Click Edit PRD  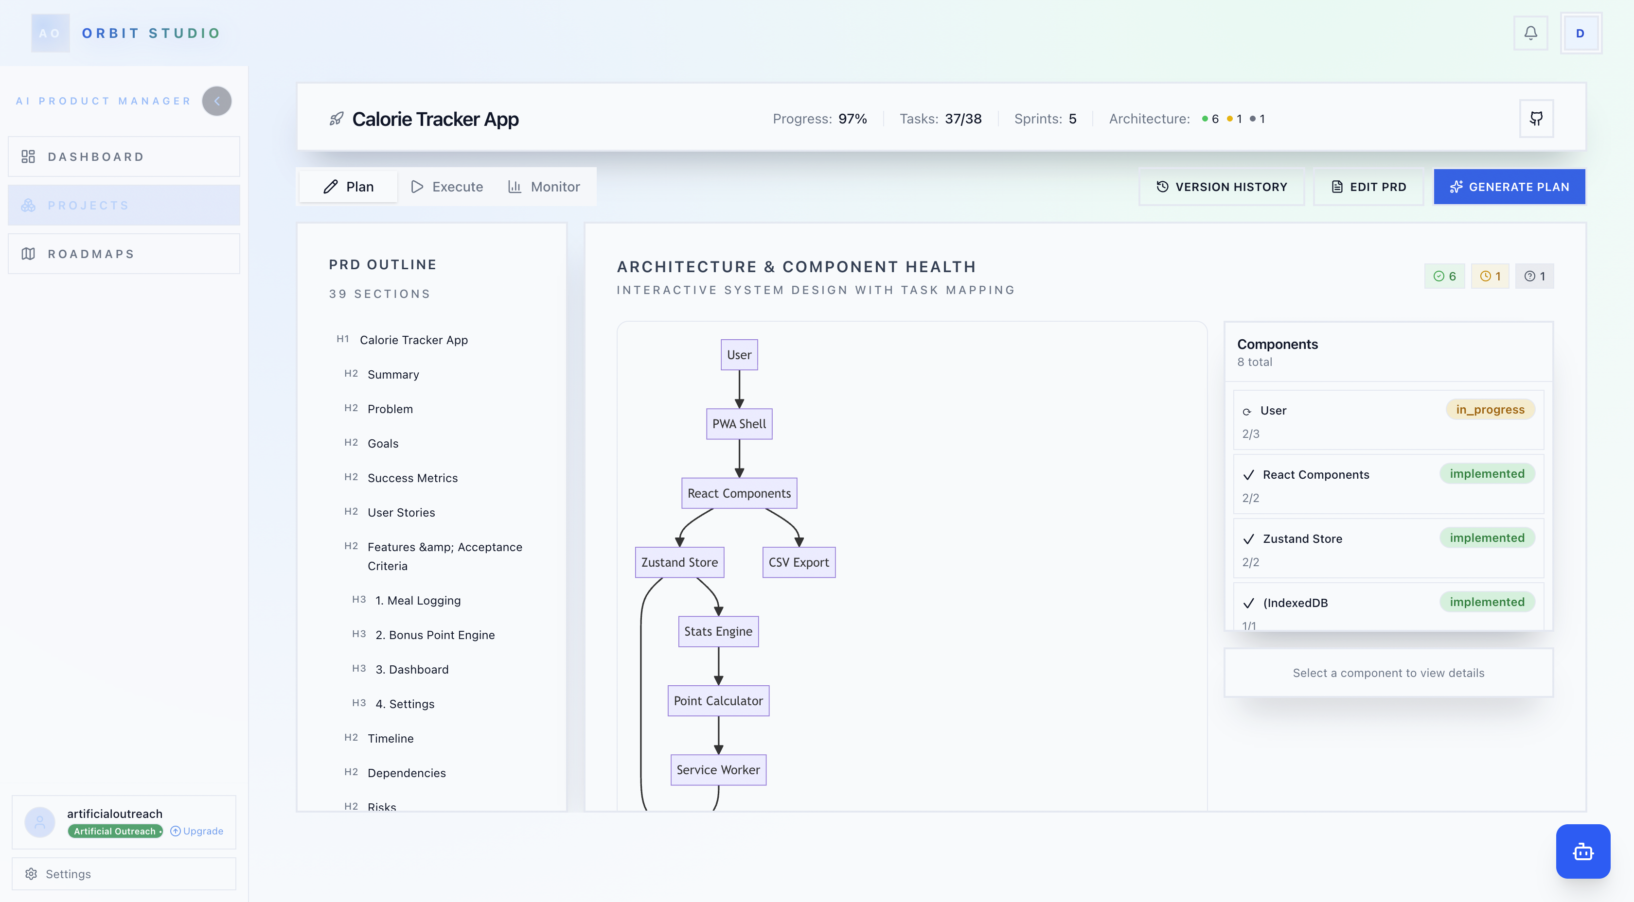point(1368,186)
